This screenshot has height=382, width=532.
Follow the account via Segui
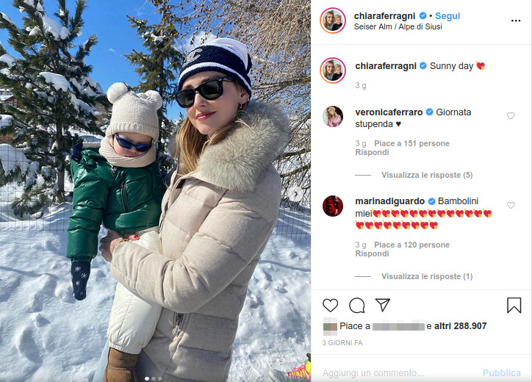[447, 16]
